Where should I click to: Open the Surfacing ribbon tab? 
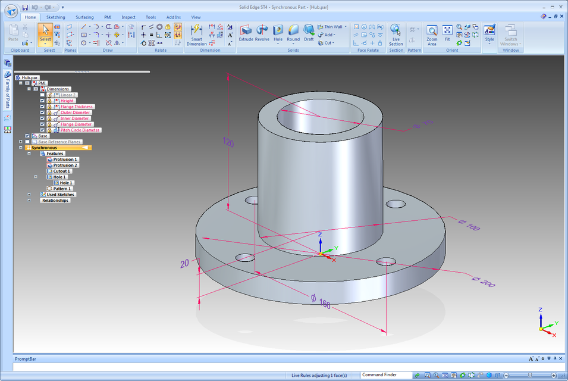point(84,17)
